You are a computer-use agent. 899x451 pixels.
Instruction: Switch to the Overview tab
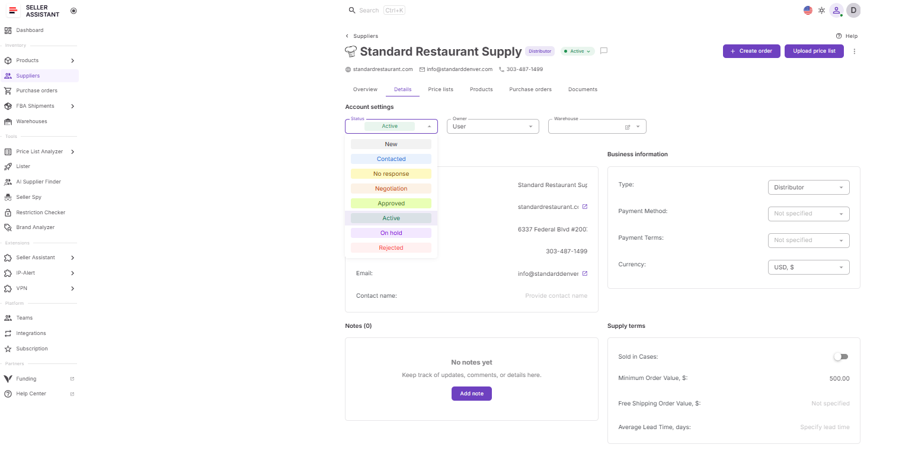coord(365,89)
